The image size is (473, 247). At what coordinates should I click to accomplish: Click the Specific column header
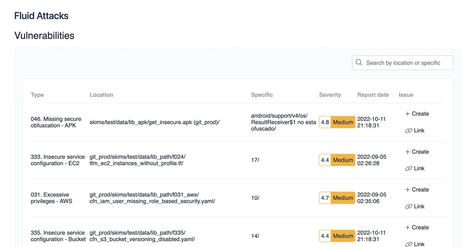pos(262,95)
